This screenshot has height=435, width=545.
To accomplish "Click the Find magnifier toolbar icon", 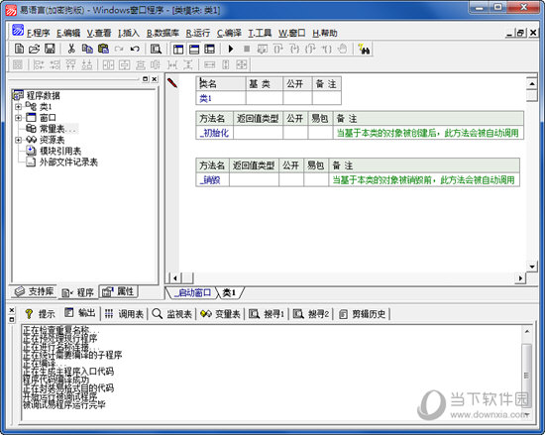I will [156, 49].
